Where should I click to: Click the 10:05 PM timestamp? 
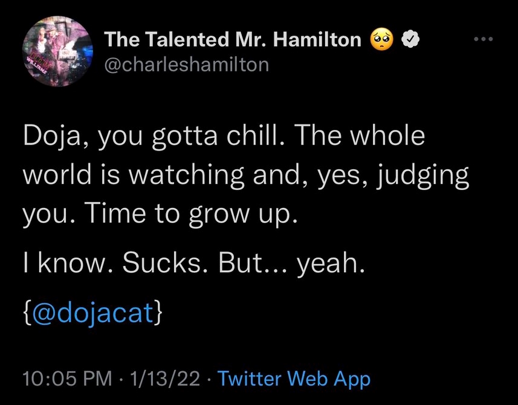pos(67,378)
